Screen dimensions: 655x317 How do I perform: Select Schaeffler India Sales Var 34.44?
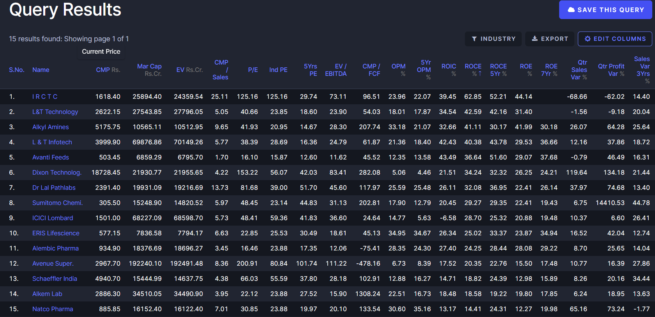(641, 278)
